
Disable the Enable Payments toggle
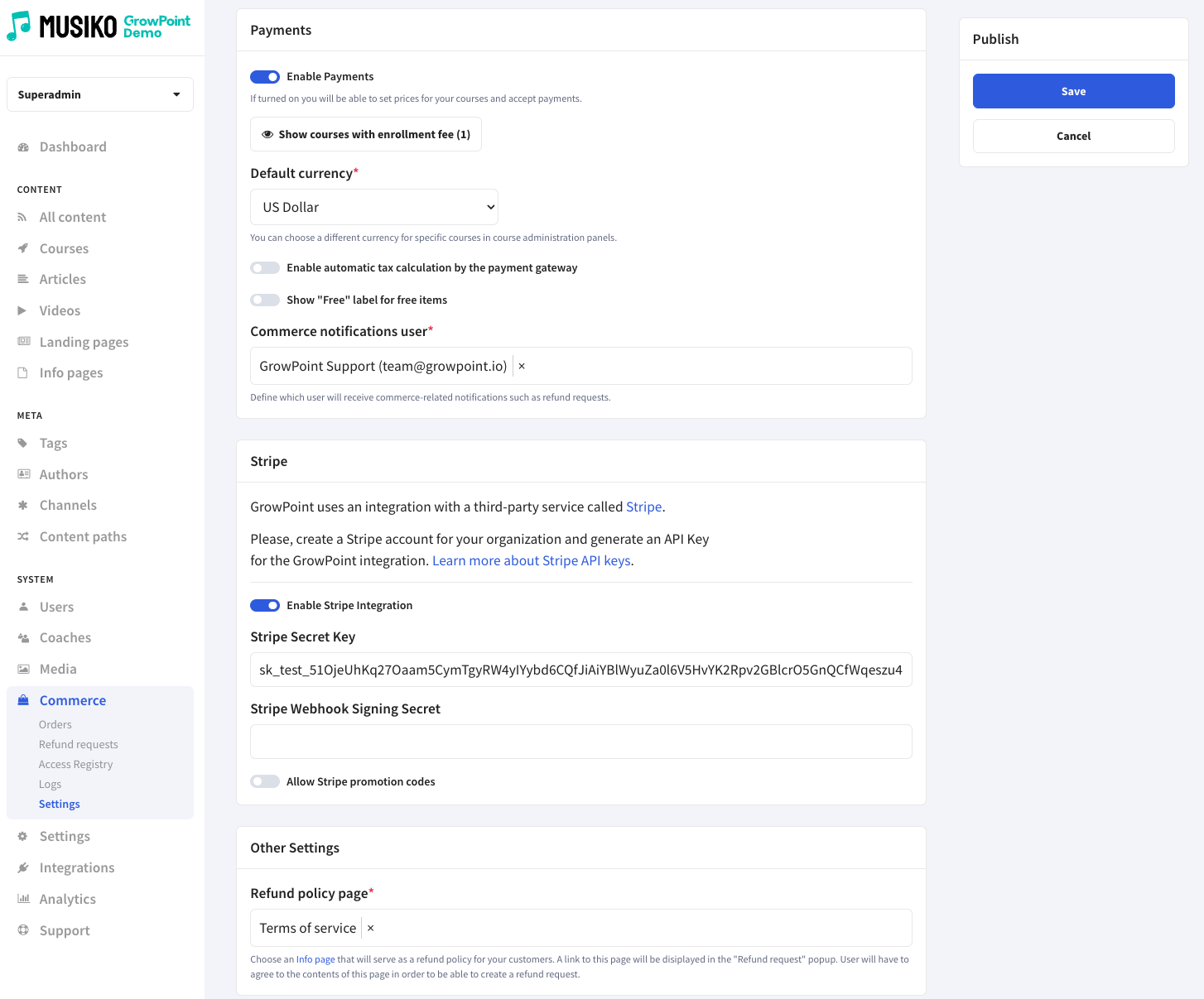tap(265, 77)
